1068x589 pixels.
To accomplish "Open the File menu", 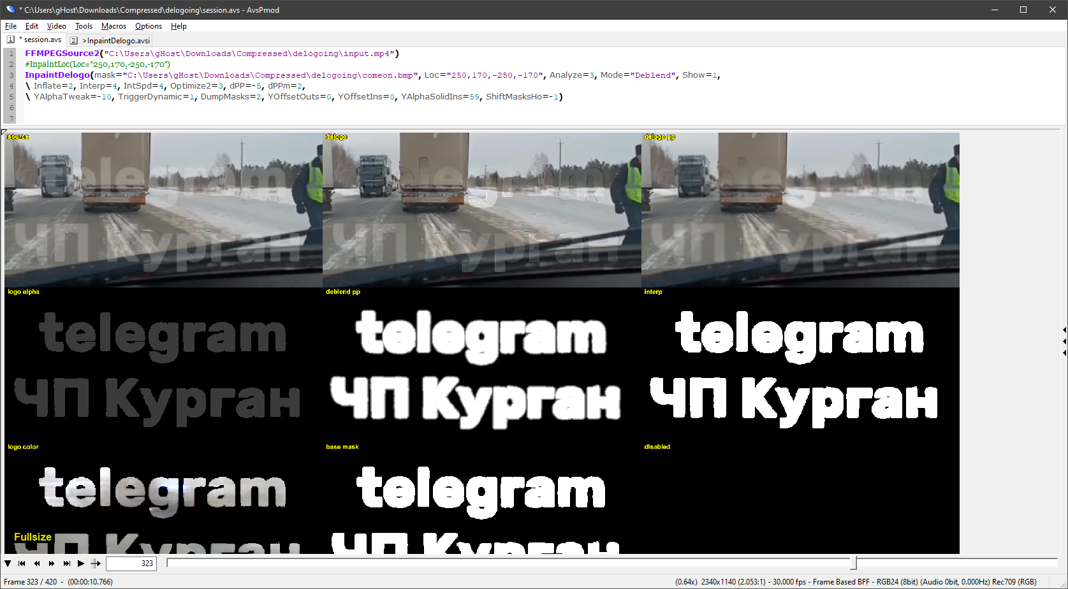I will click(11, 26).
